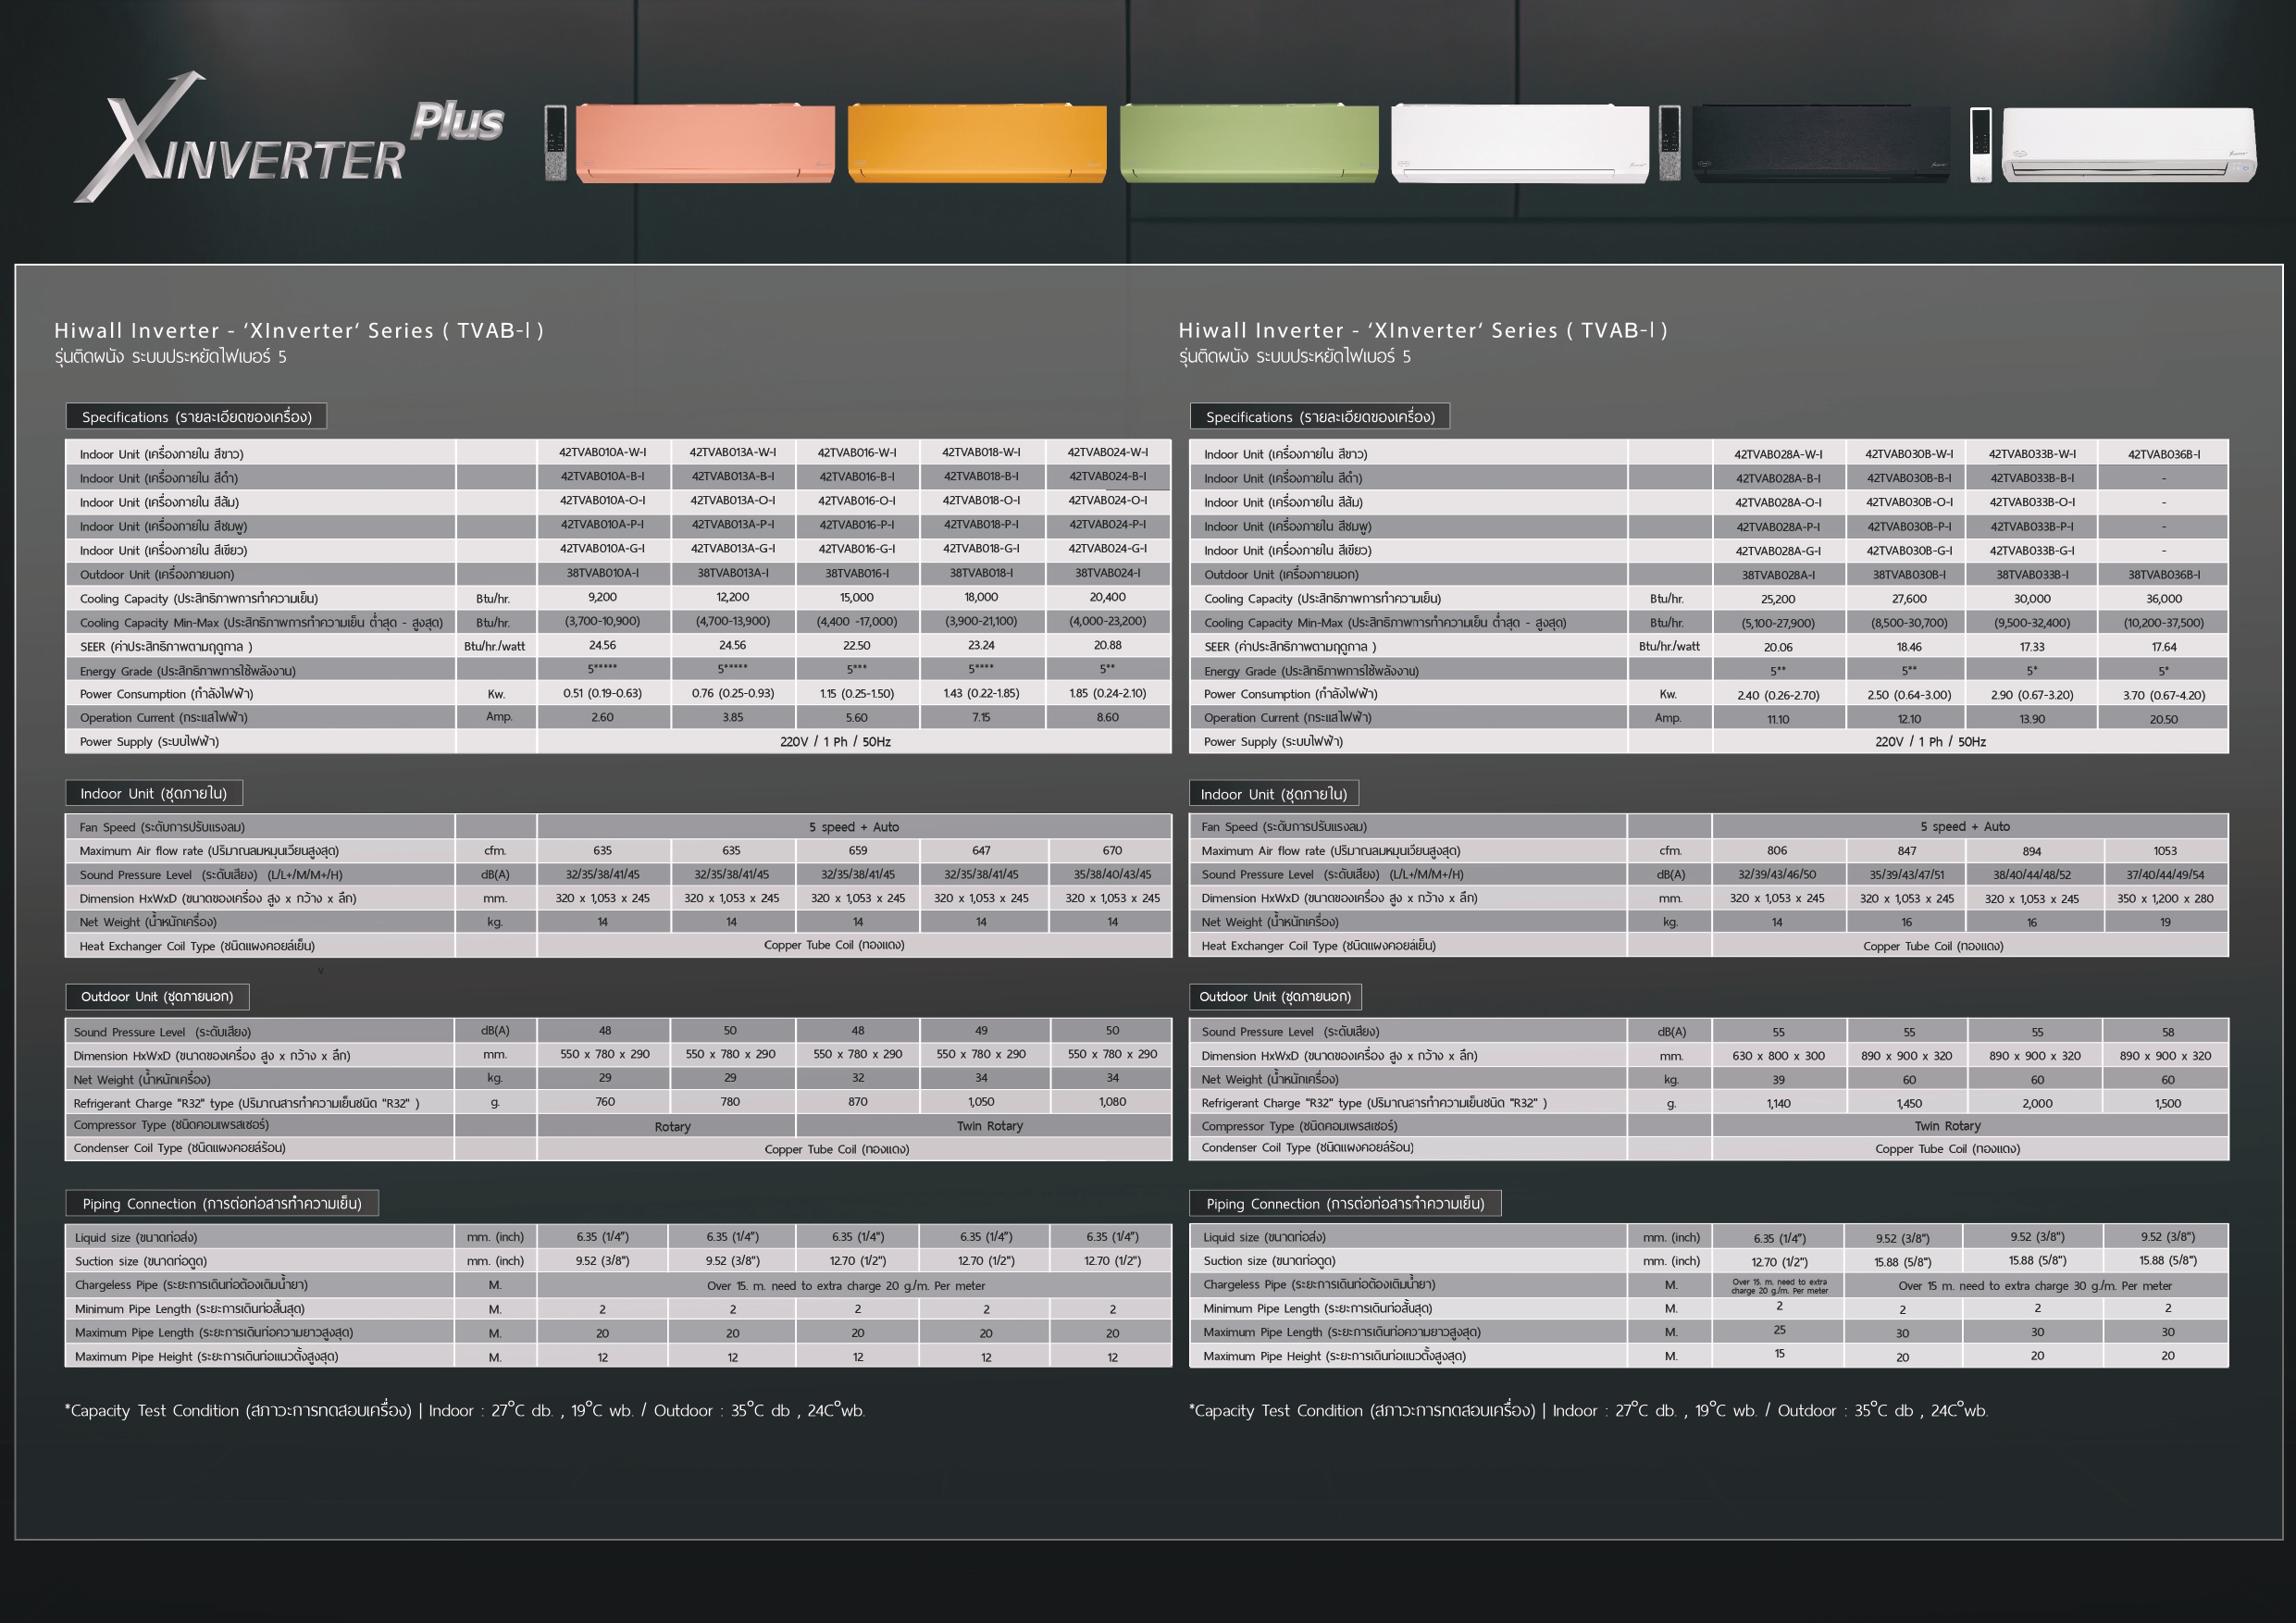The image size is (2296, 1623).
Task: Click model cell 42TVAB033B-G-I
Action: click(x=2031, y=550)
